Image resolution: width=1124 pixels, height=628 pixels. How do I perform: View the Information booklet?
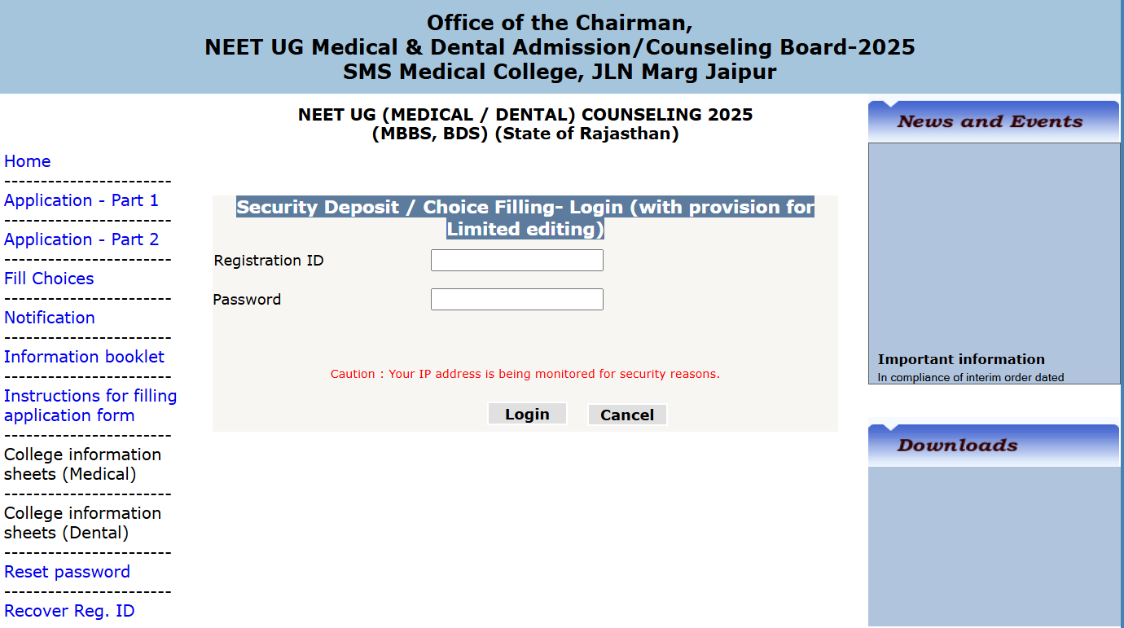pos(84,357)
